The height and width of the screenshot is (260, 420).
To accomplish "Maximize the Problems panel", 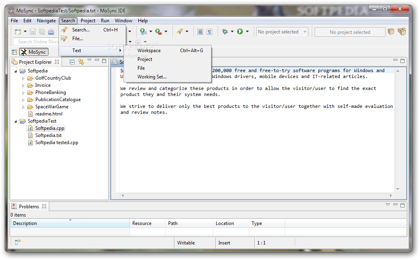I will pos(403,205).
